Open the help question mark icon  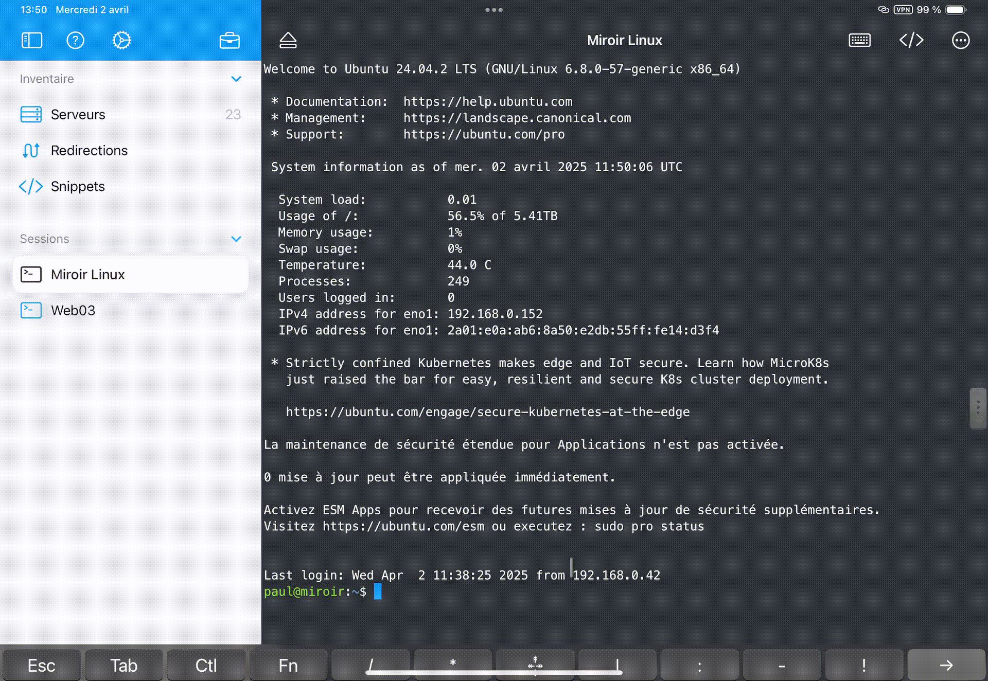tap(75, 40)
